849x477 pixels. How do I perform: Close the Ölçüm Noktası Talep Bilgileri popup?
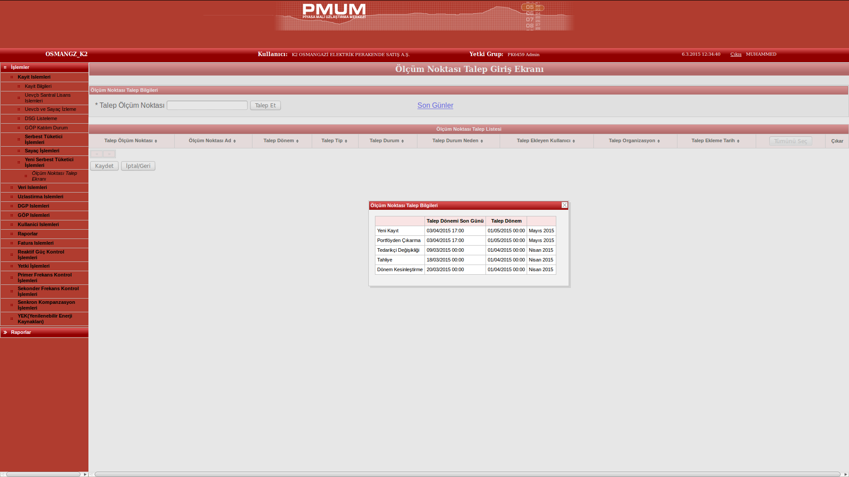(x=565, y=205)
